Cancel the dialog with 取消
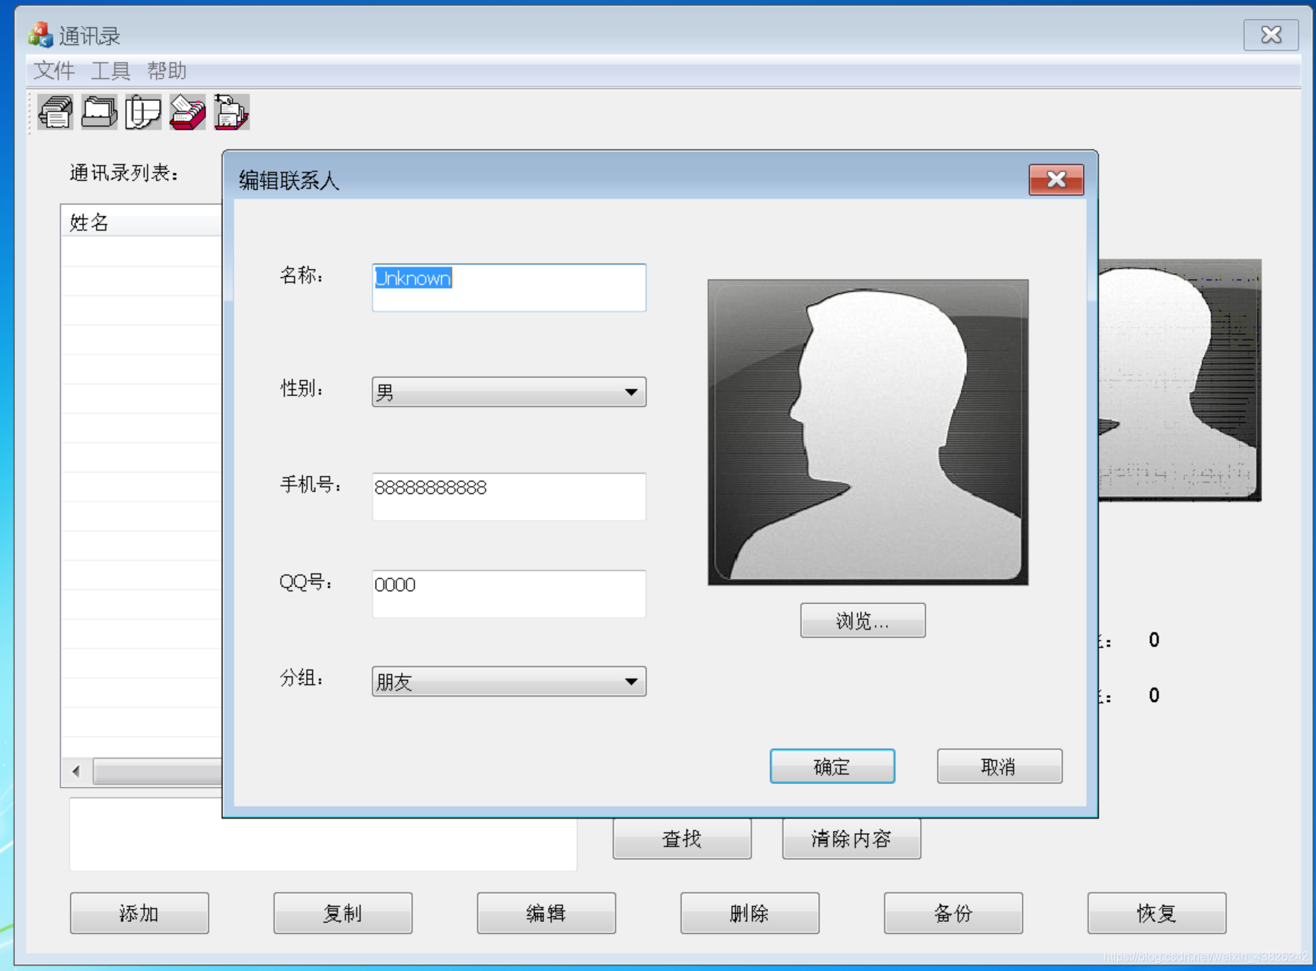 point(998,766)
